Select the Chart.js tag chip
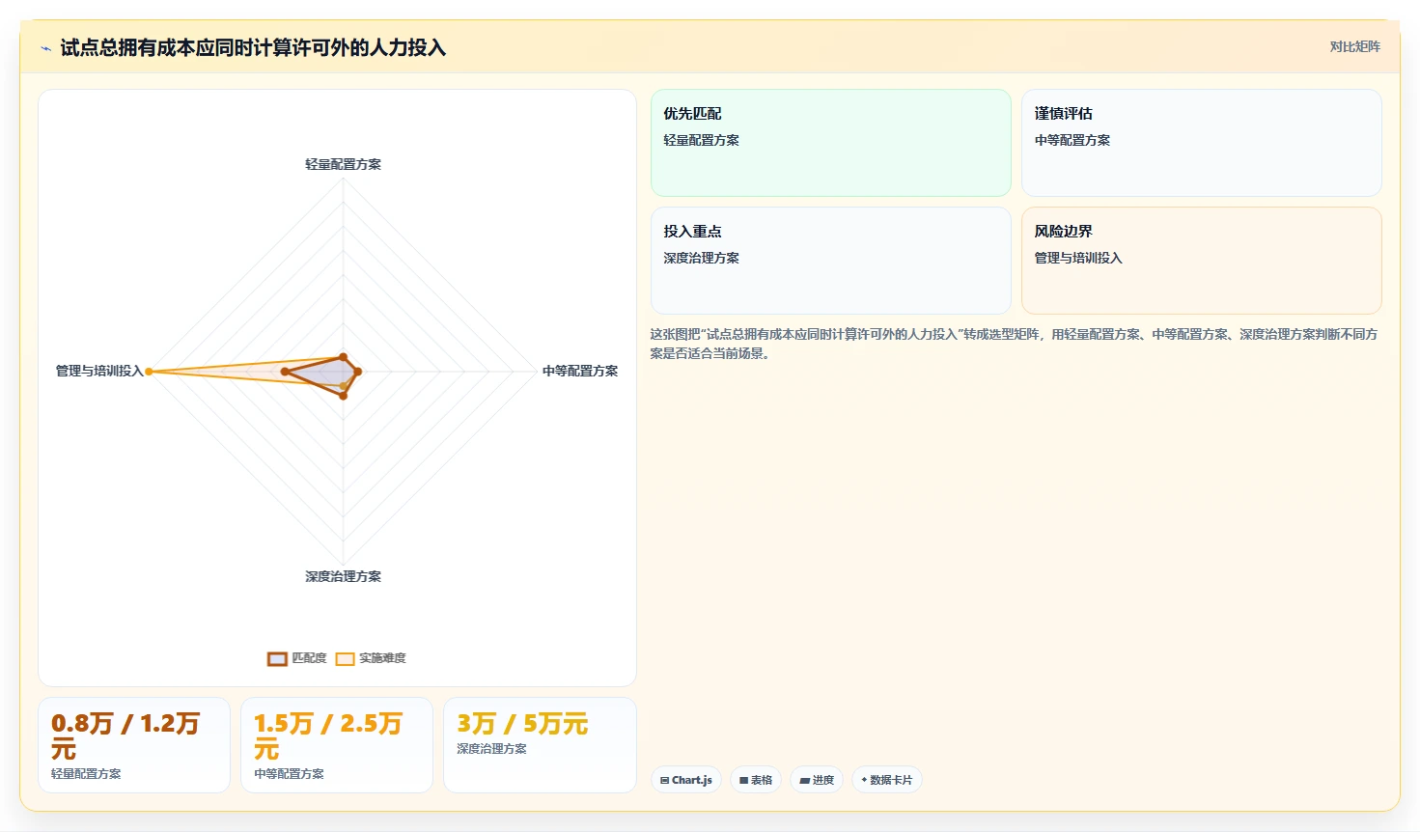This screenshot has width=1420, height=832. (x=686, y=780)
